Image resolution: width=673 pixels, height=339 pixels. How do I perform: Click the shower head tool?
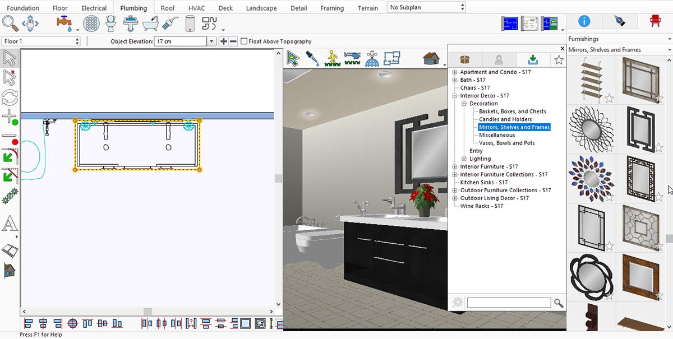click(x=170, y=24)
